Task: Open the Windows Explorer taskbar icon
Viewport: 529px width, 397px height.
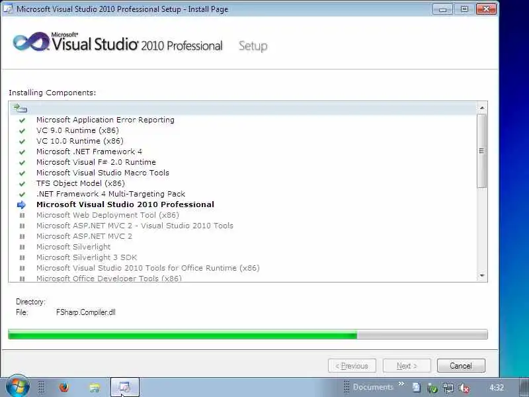Action: (95, 387)
